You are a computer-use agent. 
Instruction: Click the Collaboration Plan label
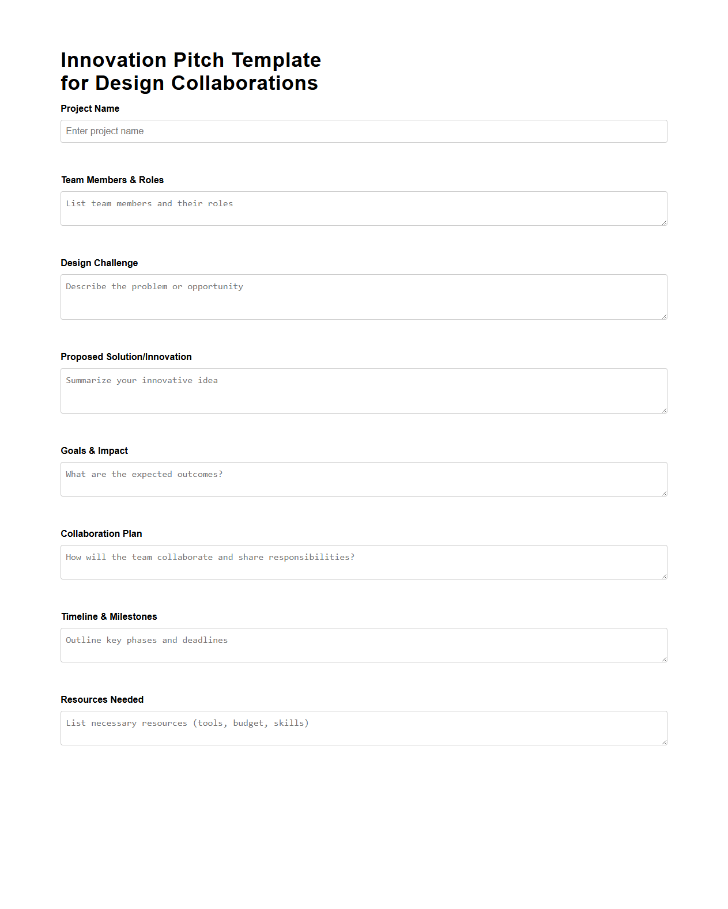click(101, 533)
